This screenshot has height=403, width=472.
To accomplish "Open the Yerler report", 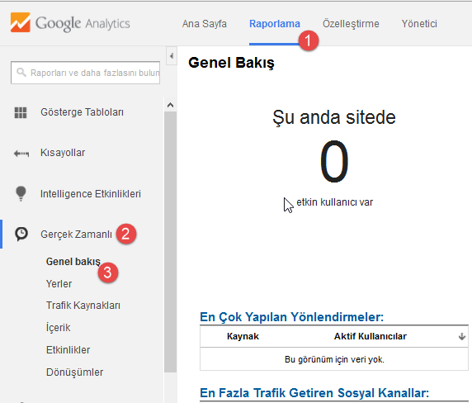I will pyautogui.click(x=59, y=284).
